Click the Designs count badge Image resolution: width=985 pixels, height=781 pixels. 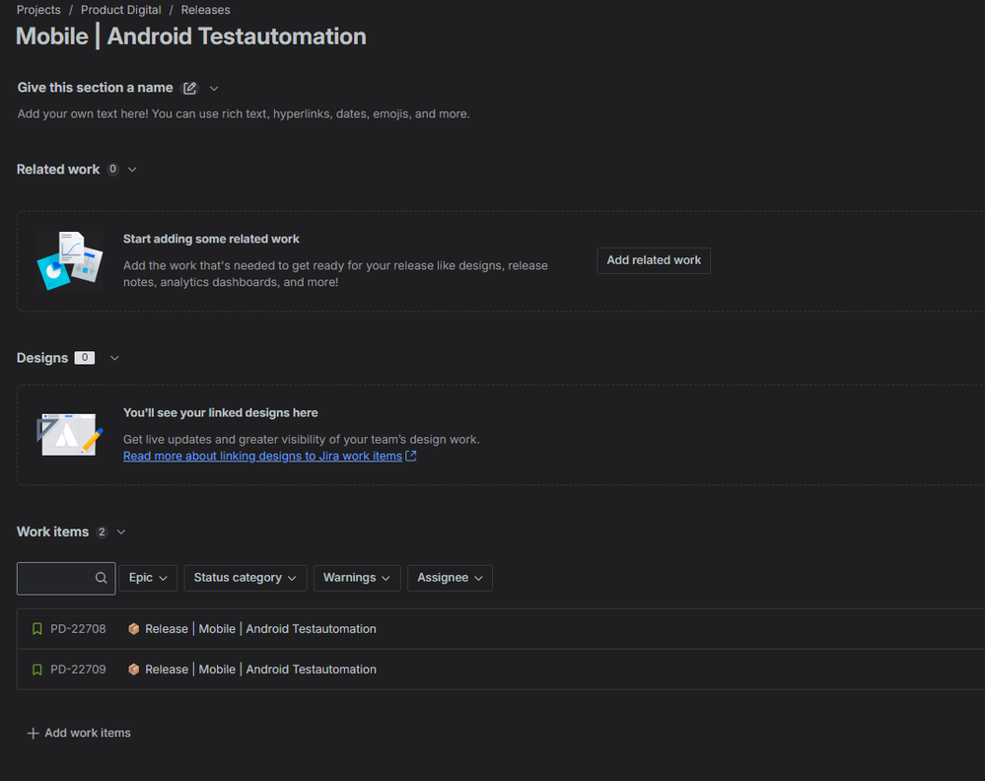84,358
